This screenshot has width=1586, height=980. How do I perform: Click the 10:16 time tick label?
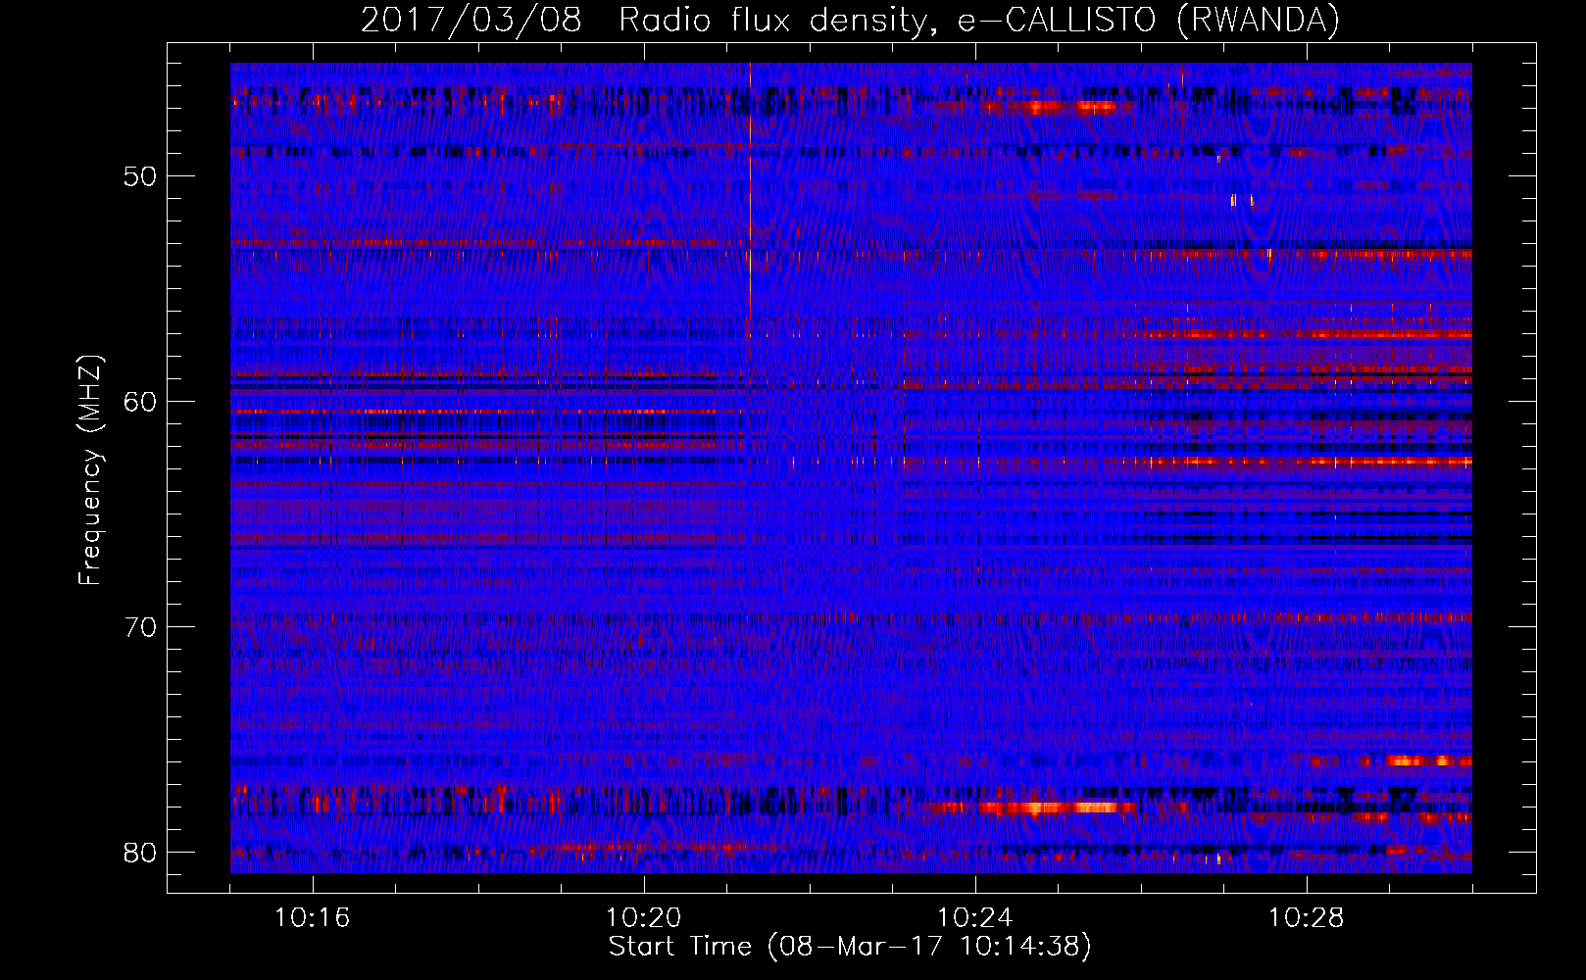pos(313,918)
